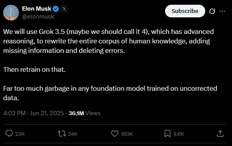Viewport: 232px width, 146px height.
Task: Open the three-dot more options menu
Action: point(222,11)
